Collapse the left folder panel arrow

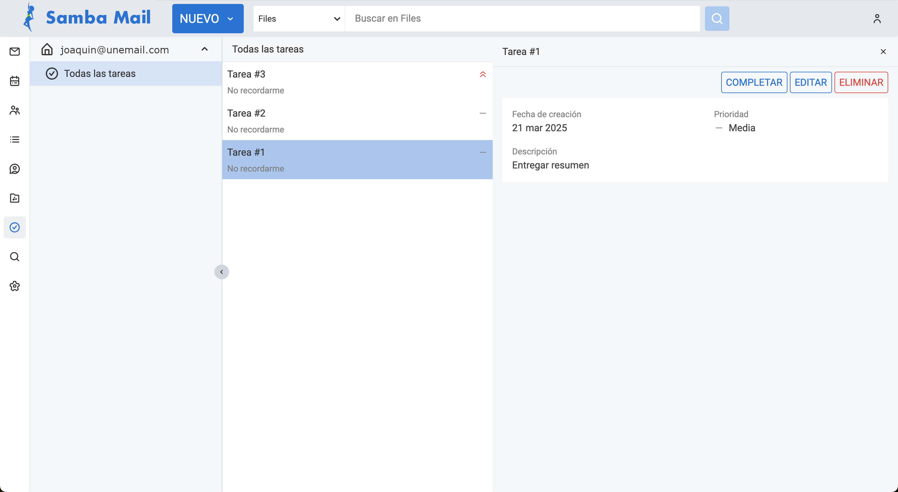pos(221,272)
